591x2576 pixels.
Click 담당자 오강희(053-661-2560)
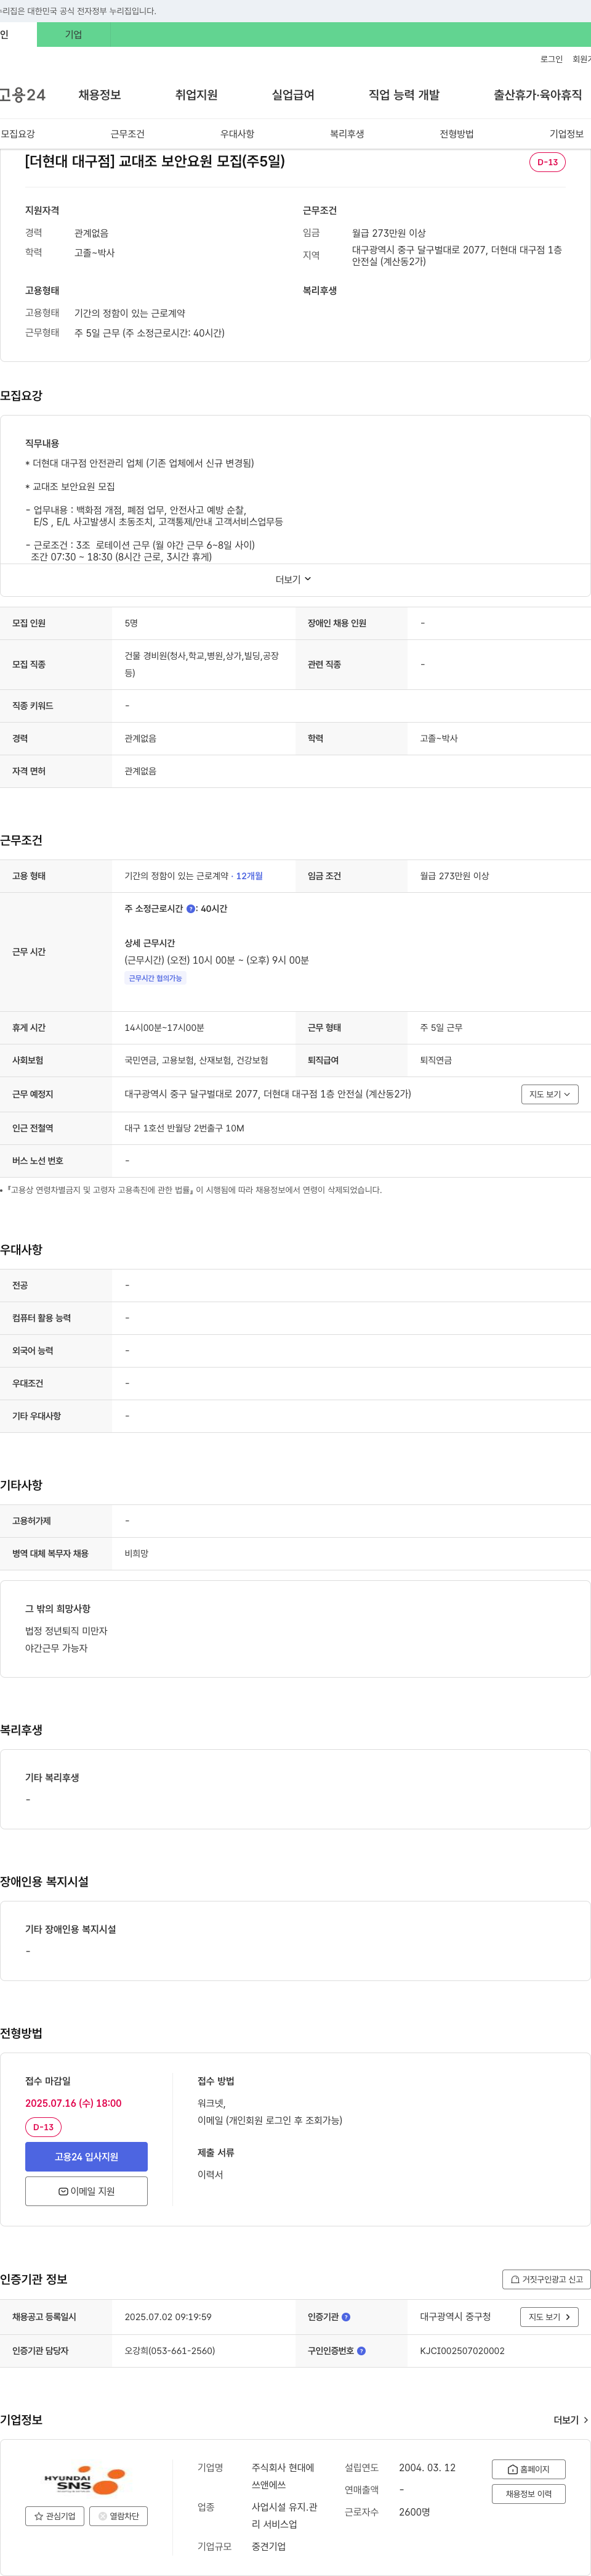[170, 2351]
